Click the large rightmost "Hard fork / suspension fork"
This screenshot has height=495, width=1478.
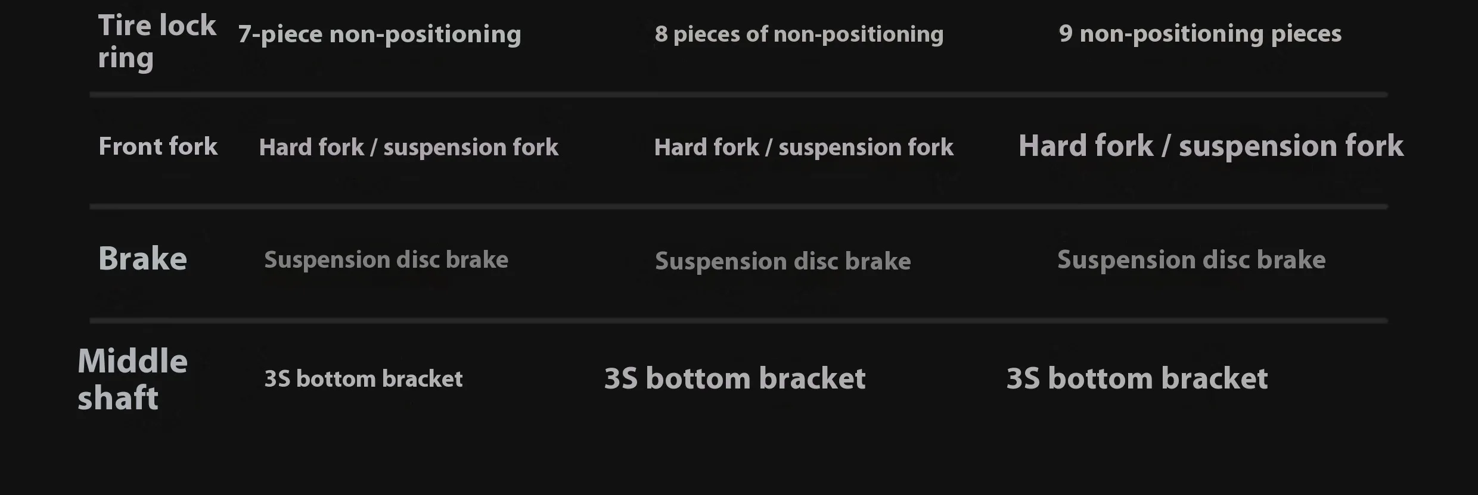click(1210, 146)
